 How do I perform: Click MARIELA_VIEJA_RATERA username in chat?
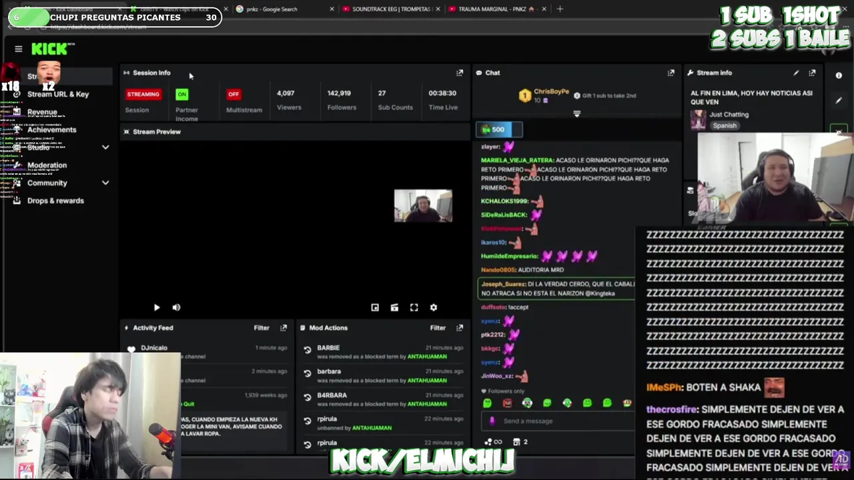tap(518, 160)
